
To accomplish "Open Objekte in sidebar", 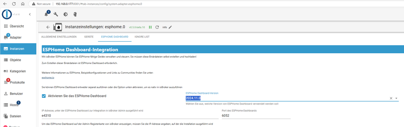I will click(x=18, y=60).
